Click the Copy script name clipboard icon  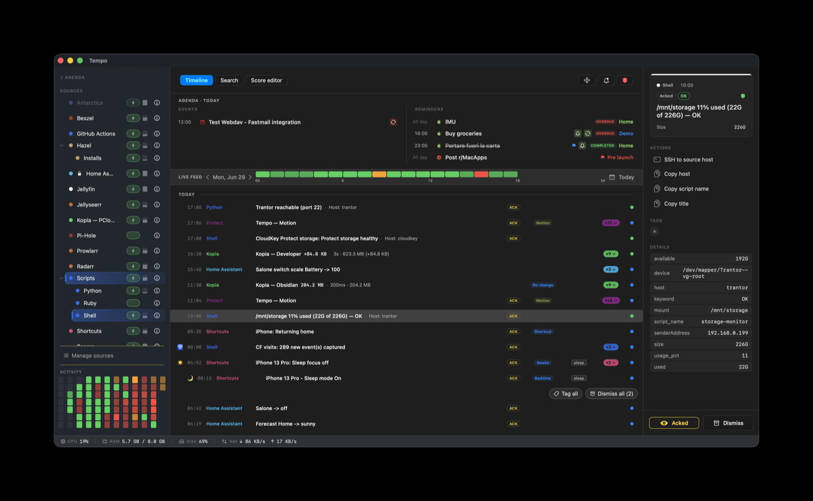point(657,189)
